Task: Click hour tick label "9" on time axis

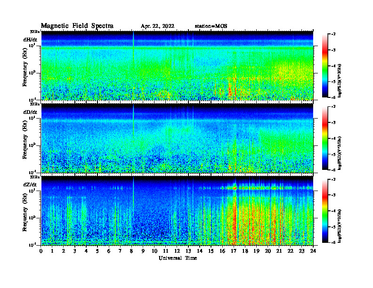Action: click(143, 251)
